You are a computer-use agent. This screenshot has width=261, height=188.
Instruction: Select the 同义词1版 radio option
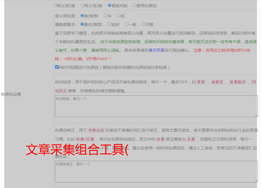click(55, 5)
